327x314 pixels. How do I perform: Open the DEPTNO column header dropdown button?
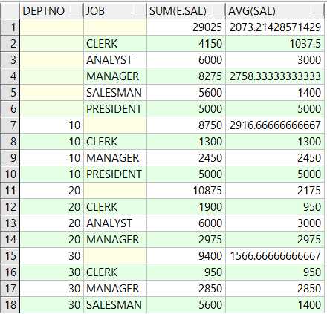click(x=76, y=11)
